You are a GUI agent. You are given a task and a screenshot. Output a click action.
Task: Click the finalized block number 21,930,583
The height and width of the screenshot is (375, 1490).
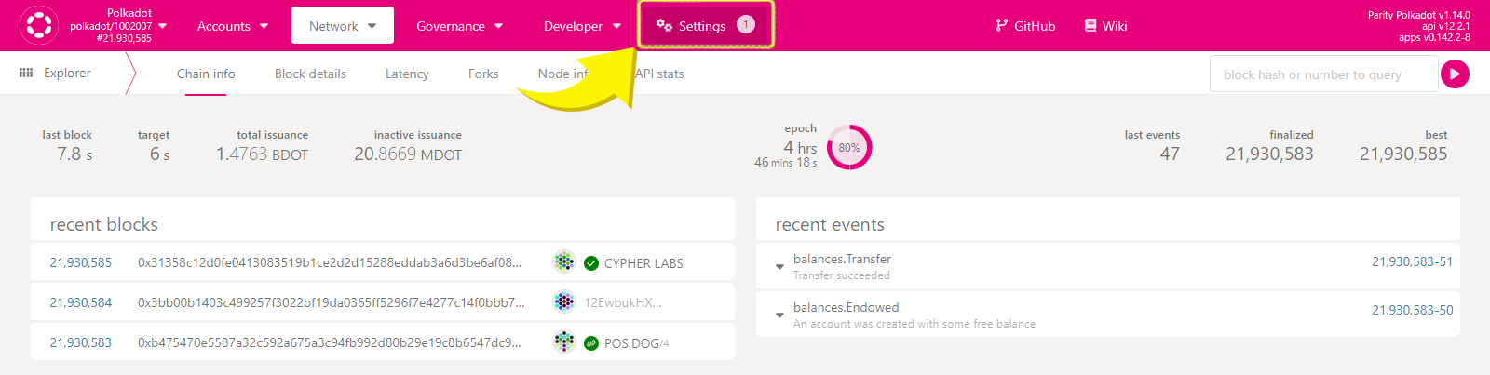tap(1269, 154)
